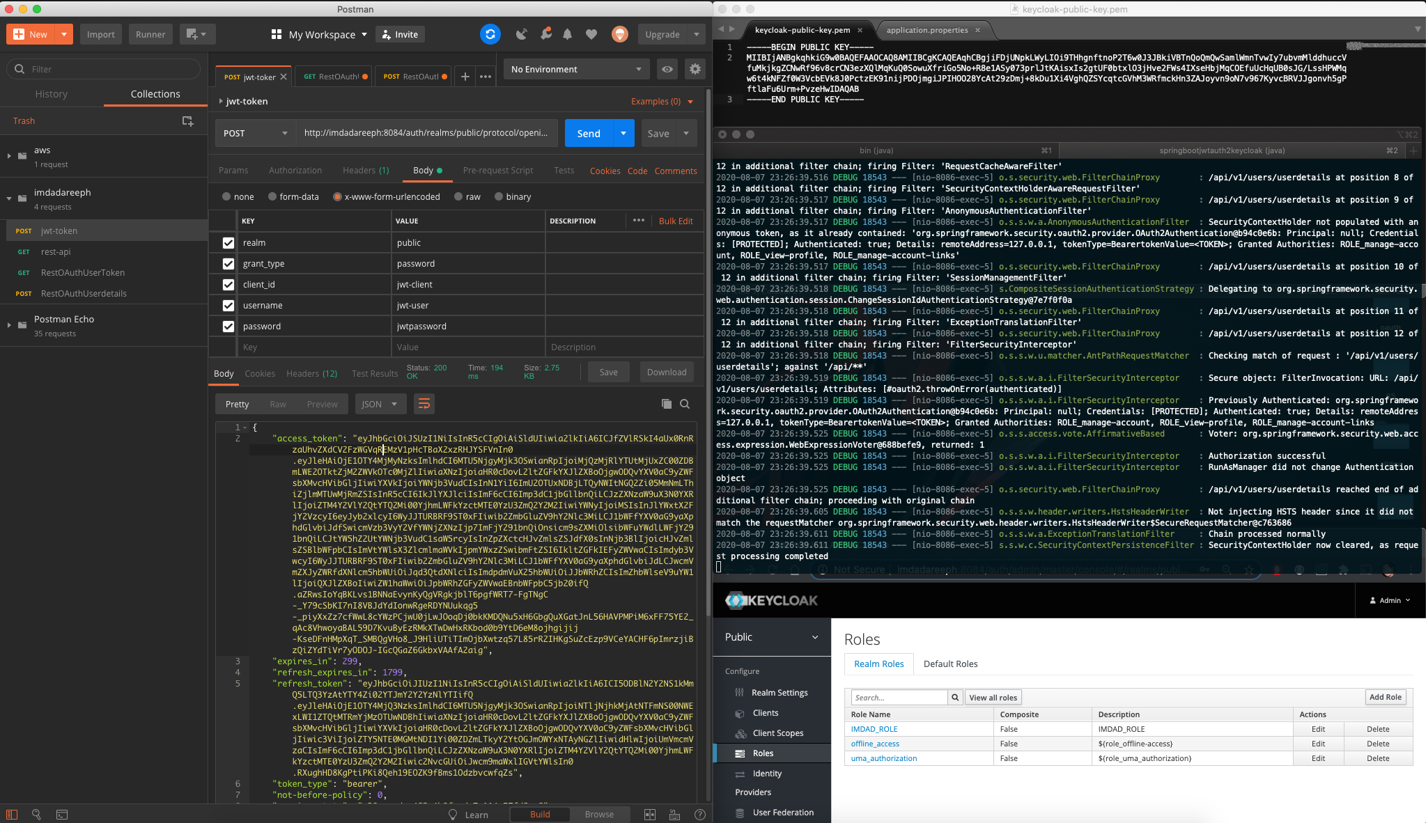The width and height of the screenshot is (1426, 823).
Task: Open the manage environments gear icon
Action: point(695,69)
